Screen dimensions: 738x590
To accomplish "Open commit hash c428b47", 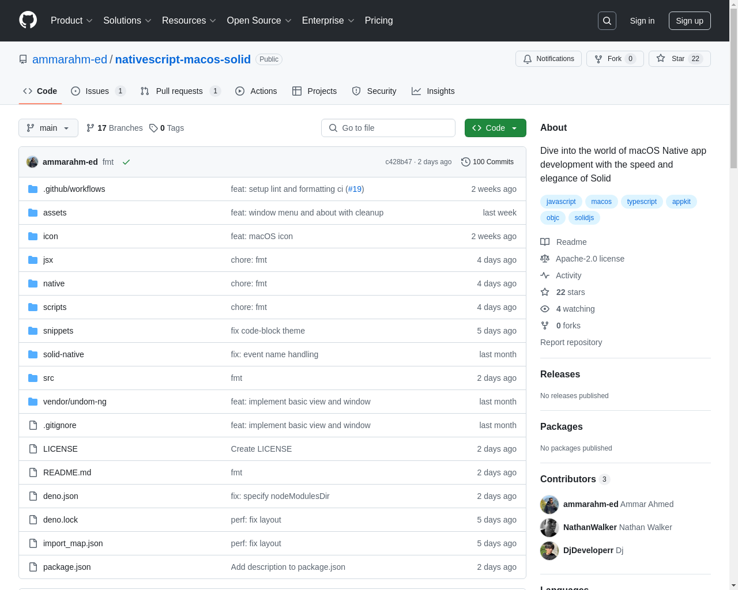I will [x=399, y=162].
